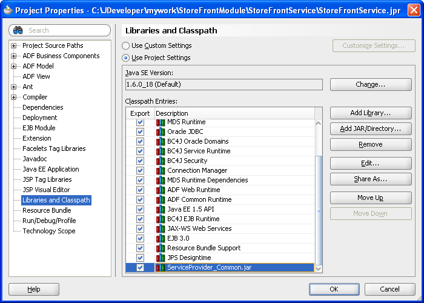Click the ADF Web Runtime library icon
Viewport: 424px width, 303px height.
[x=161, y=190]
